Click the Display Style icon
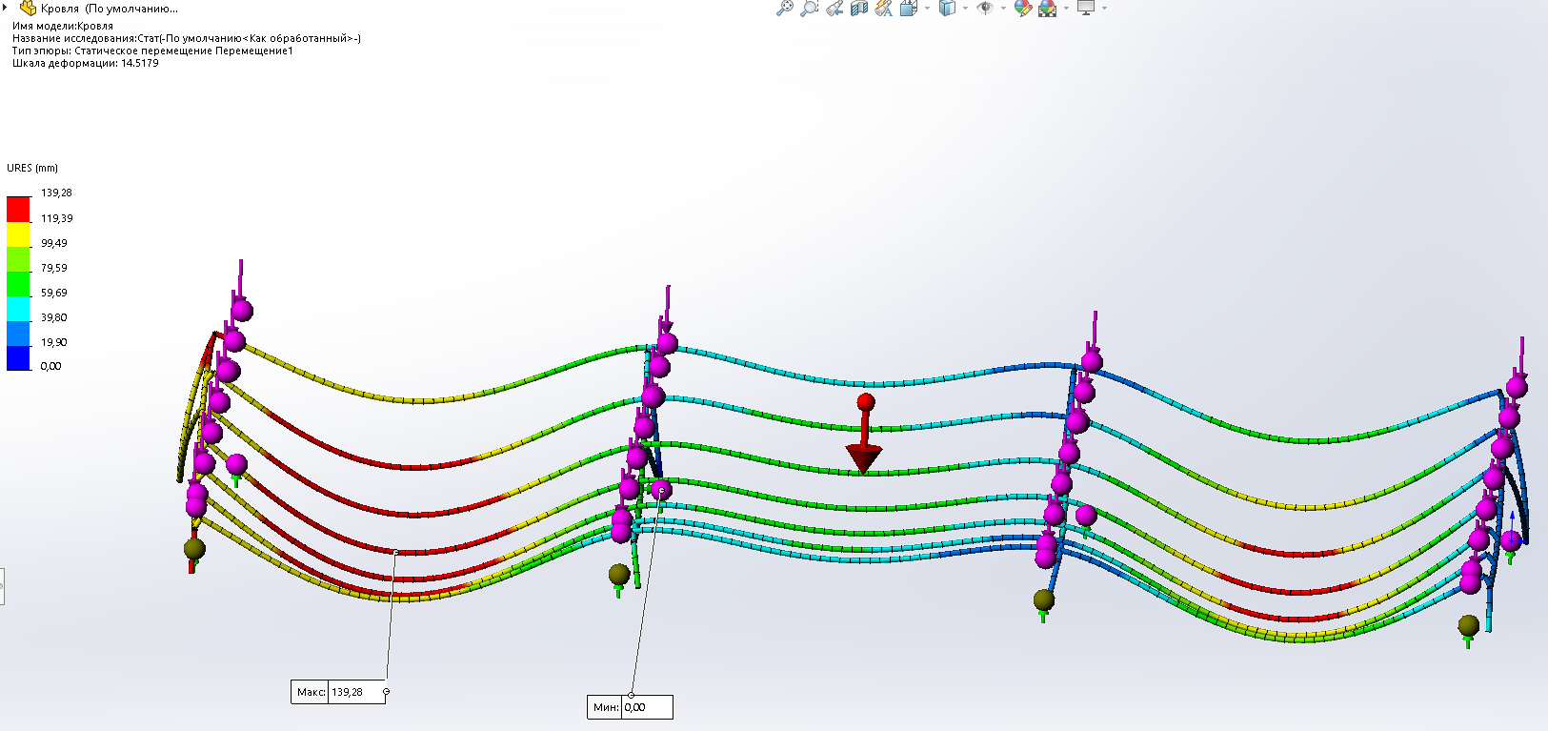This screenshot has height=731, width=1548. coord(947,8)
